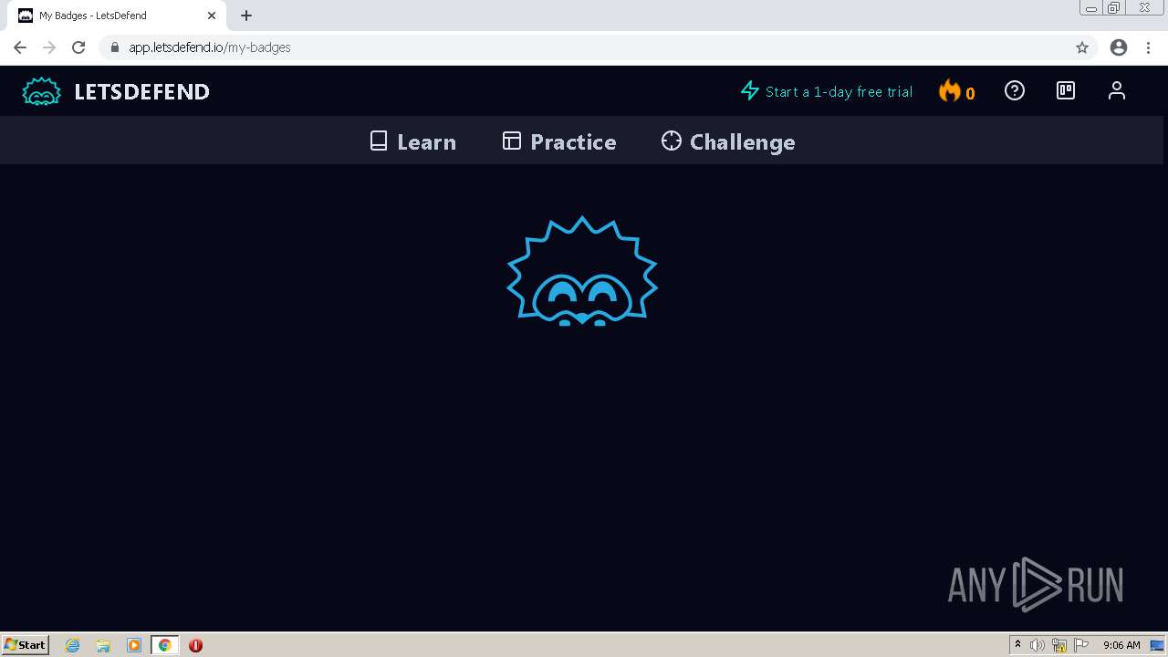Open the Challenge menu

tap(728, 141)
